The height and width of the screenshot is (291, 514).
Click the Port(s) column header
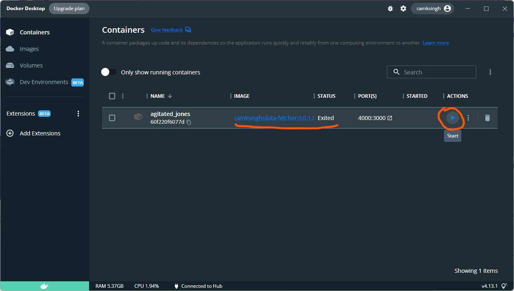pyautogui.click(x=367, y=96)
